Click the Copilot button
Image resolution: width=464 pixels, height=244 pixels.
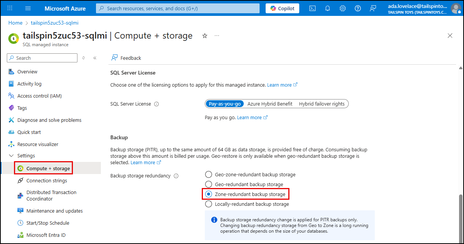tap(282, 8)
